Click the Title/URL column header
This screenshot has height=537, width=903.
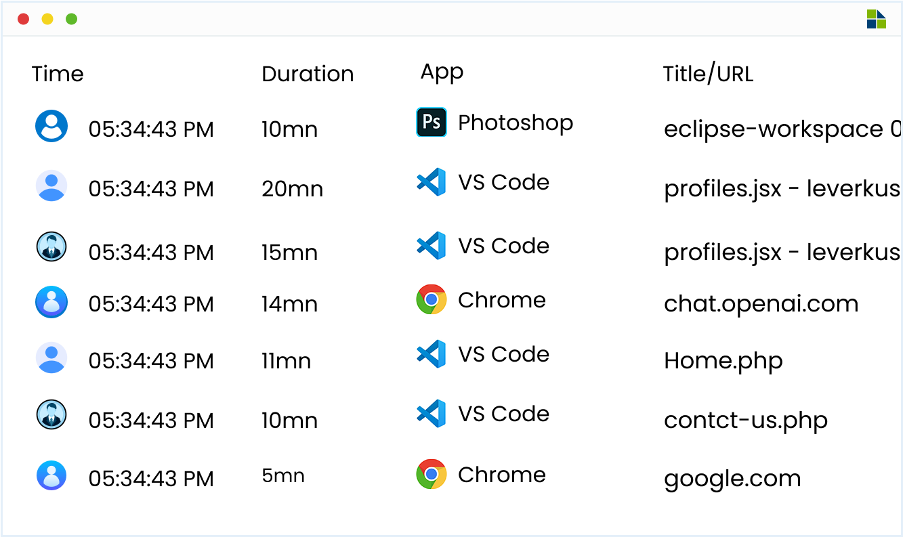pyautogui.click(x=708, y=74)
